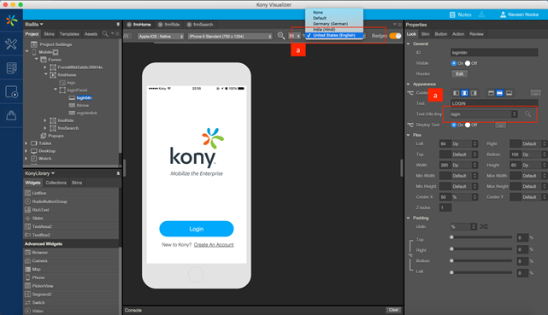Open the frmSearch canvas tab
This screenshot has width=548, height=315.
pos(200,25)
